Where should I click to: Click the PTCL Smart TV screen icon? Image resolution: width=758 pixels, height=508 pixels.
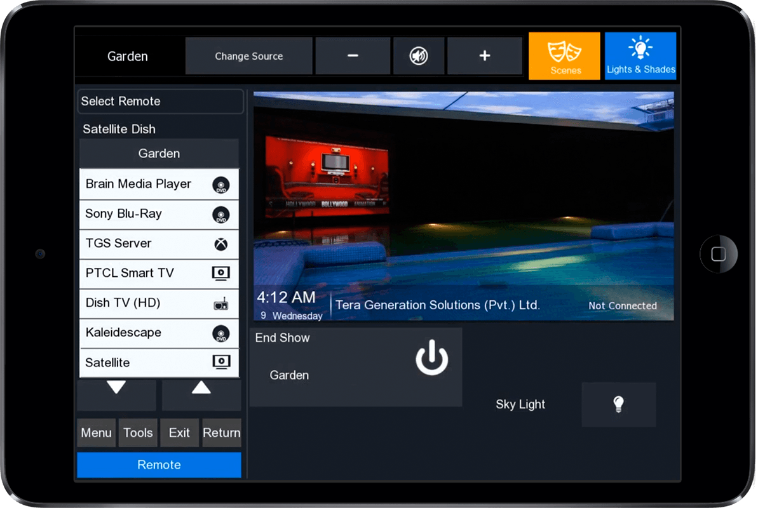point(220,274)
